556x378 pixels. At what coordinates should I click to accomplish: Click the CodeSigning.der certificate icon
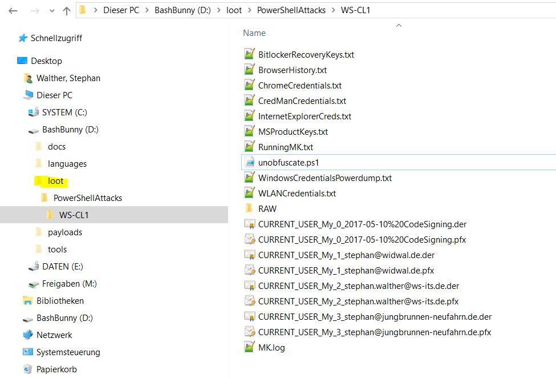(250, 224)
